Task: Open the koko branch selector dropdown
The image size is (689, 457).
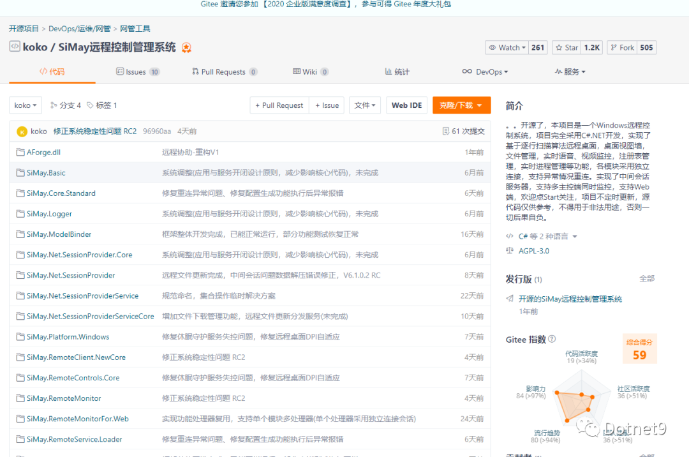Action: [x=26, y=105]
